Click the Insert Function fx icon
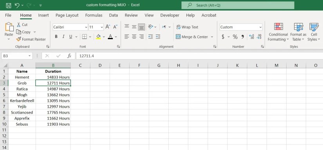The image size is (323, 150). point(69,56)
